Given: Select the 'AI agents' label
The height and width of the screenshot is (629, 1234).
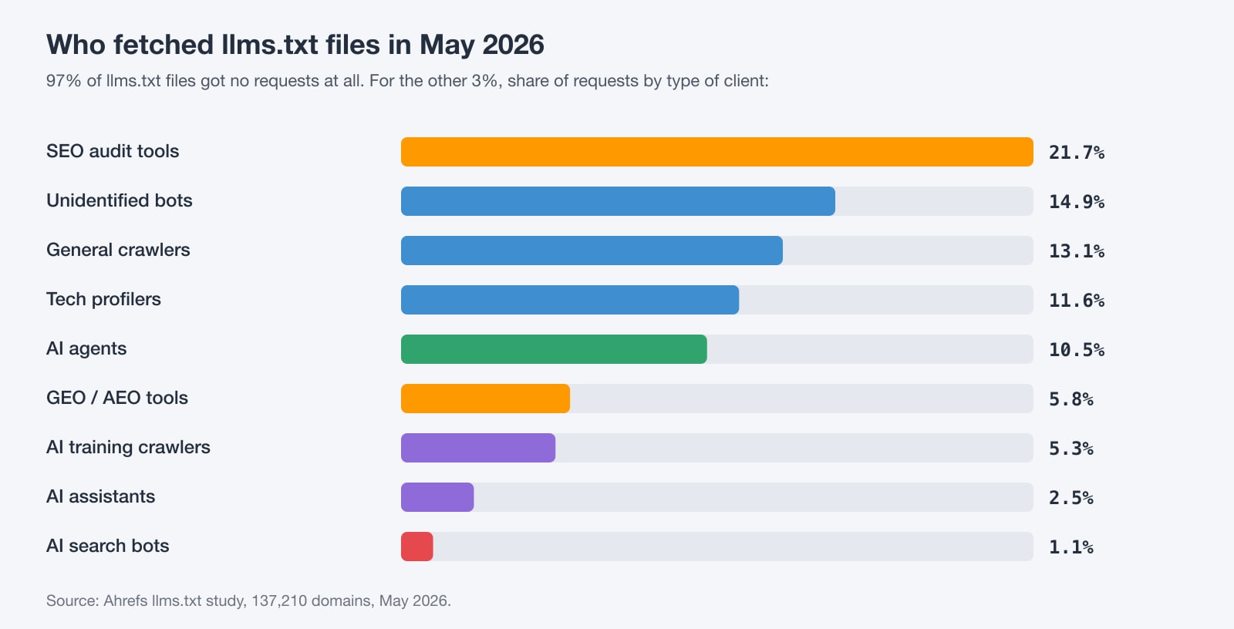Looking at the screenshot, I should (86, 348).
